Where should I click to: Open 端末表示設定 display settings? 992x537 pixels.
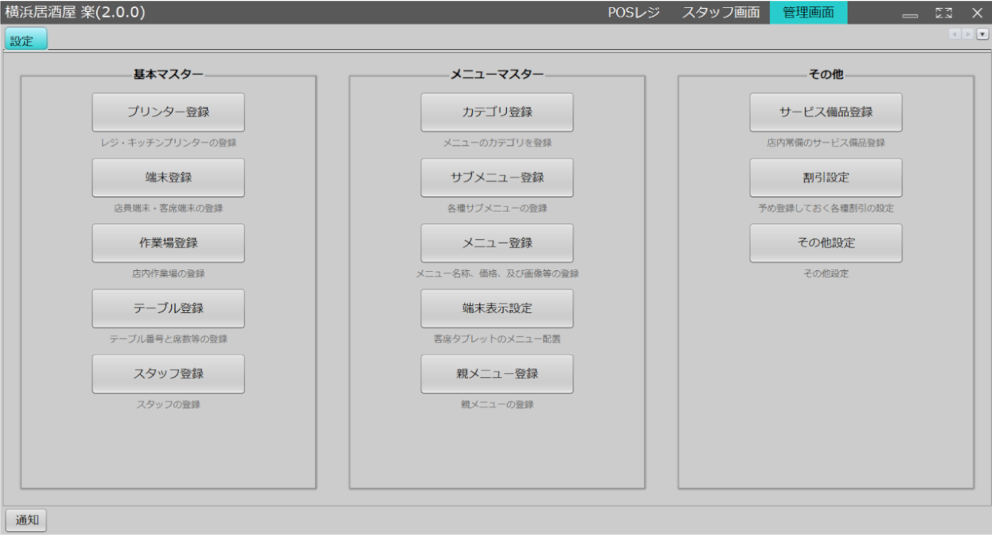[497, 308]
